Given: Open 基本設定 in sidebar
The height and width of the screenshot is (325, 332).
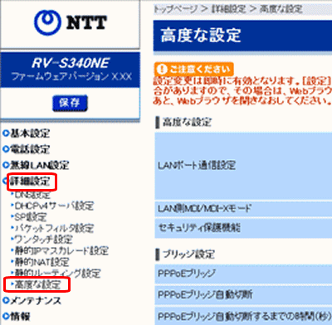Looking at the screenshot, I should pos(30,133).
